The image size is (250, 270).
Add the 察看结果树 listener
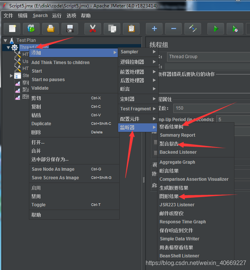(x=196, y=127)
